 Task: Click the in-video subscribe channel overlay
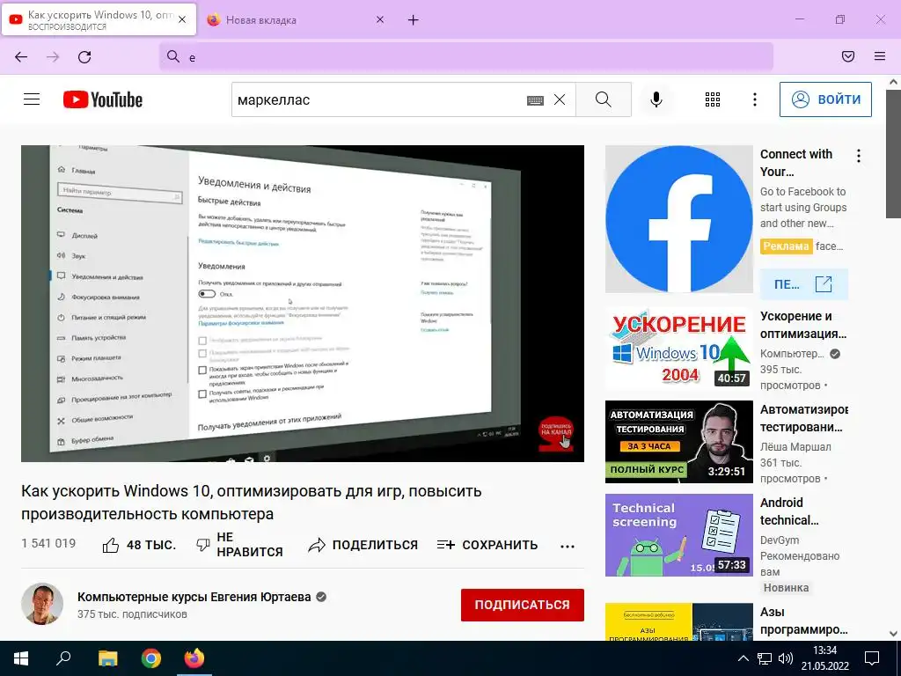[556, 433]
